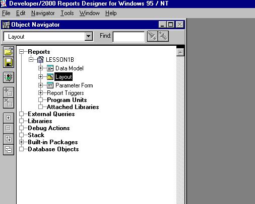This screenshot has height=204, width=255.
Task: Open the Window menu
Action: [x=90, y=13]
